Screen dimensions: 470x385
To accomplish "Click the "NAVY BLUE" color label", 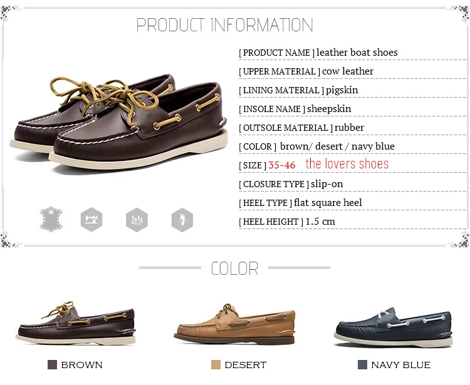I will (x=400, y=365).
